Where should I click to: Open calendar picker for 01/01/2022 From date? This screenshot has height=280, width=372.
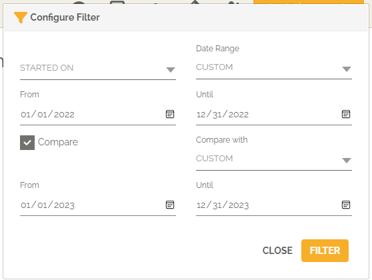click(x=170, y=114)
